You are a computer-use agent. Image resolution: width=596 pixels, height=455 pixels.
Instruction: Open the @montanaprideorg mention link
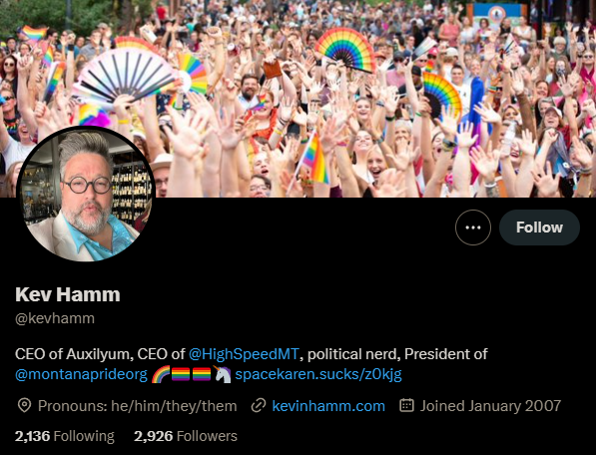(81, 374)
